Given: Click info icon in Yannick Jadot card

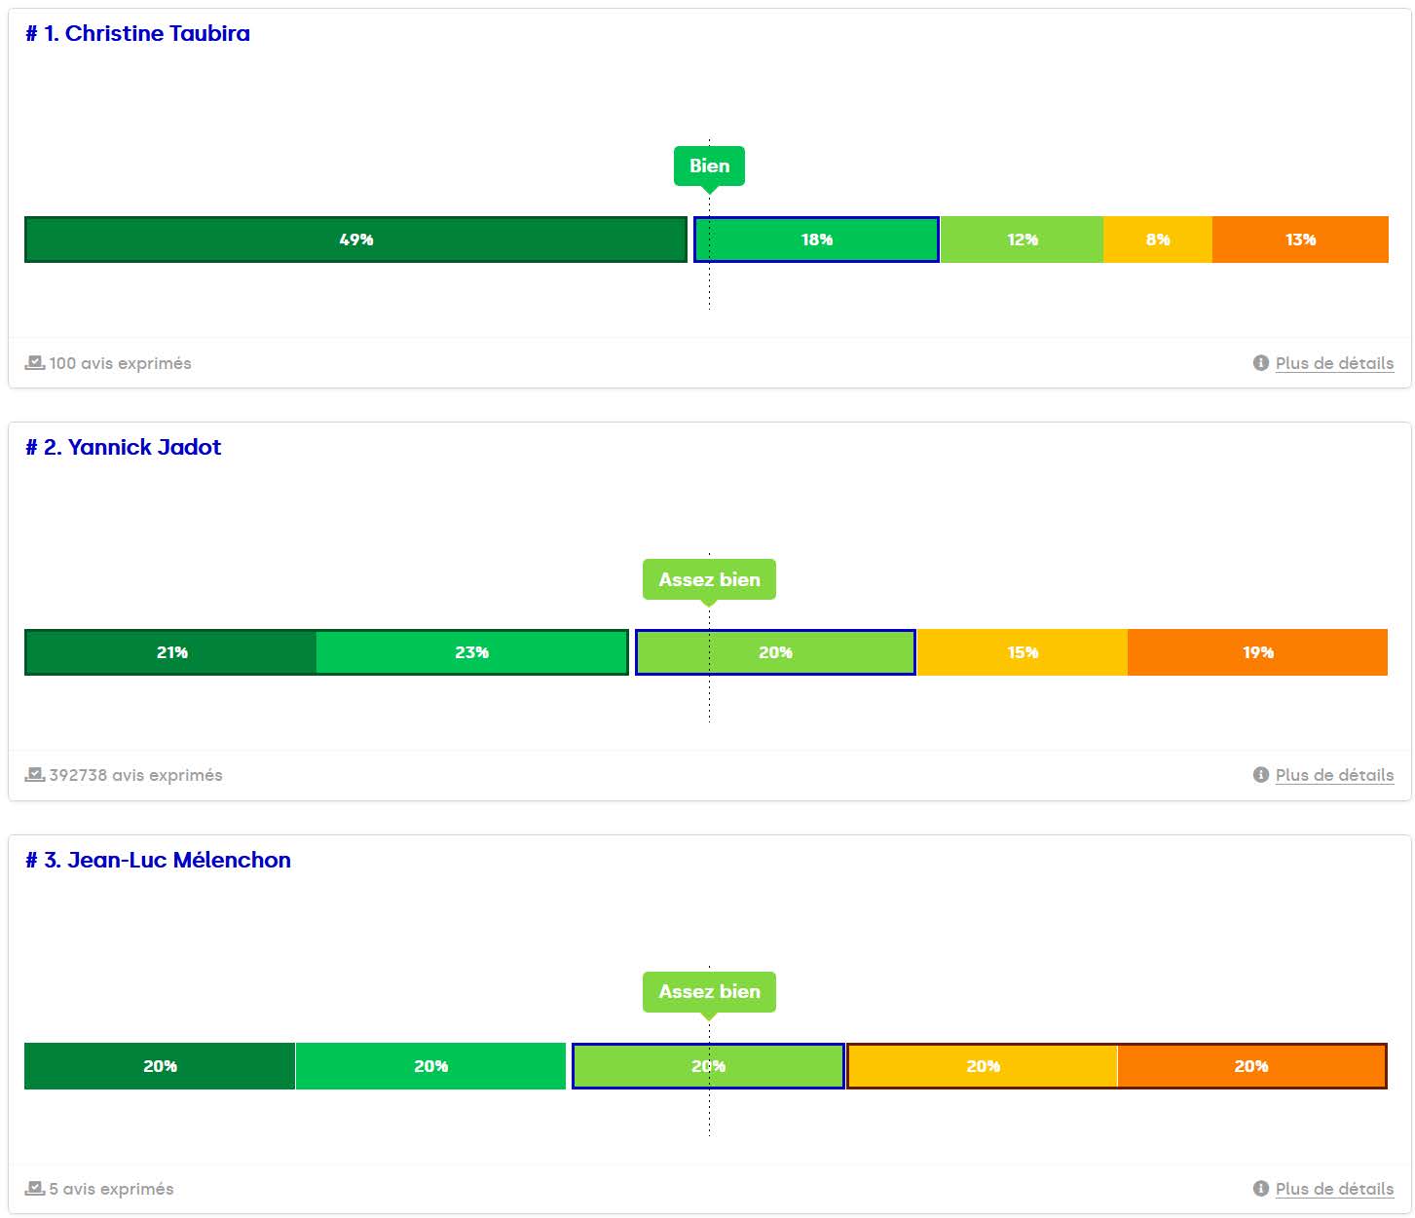Looking at the screenshot, I should point(1260,775).
